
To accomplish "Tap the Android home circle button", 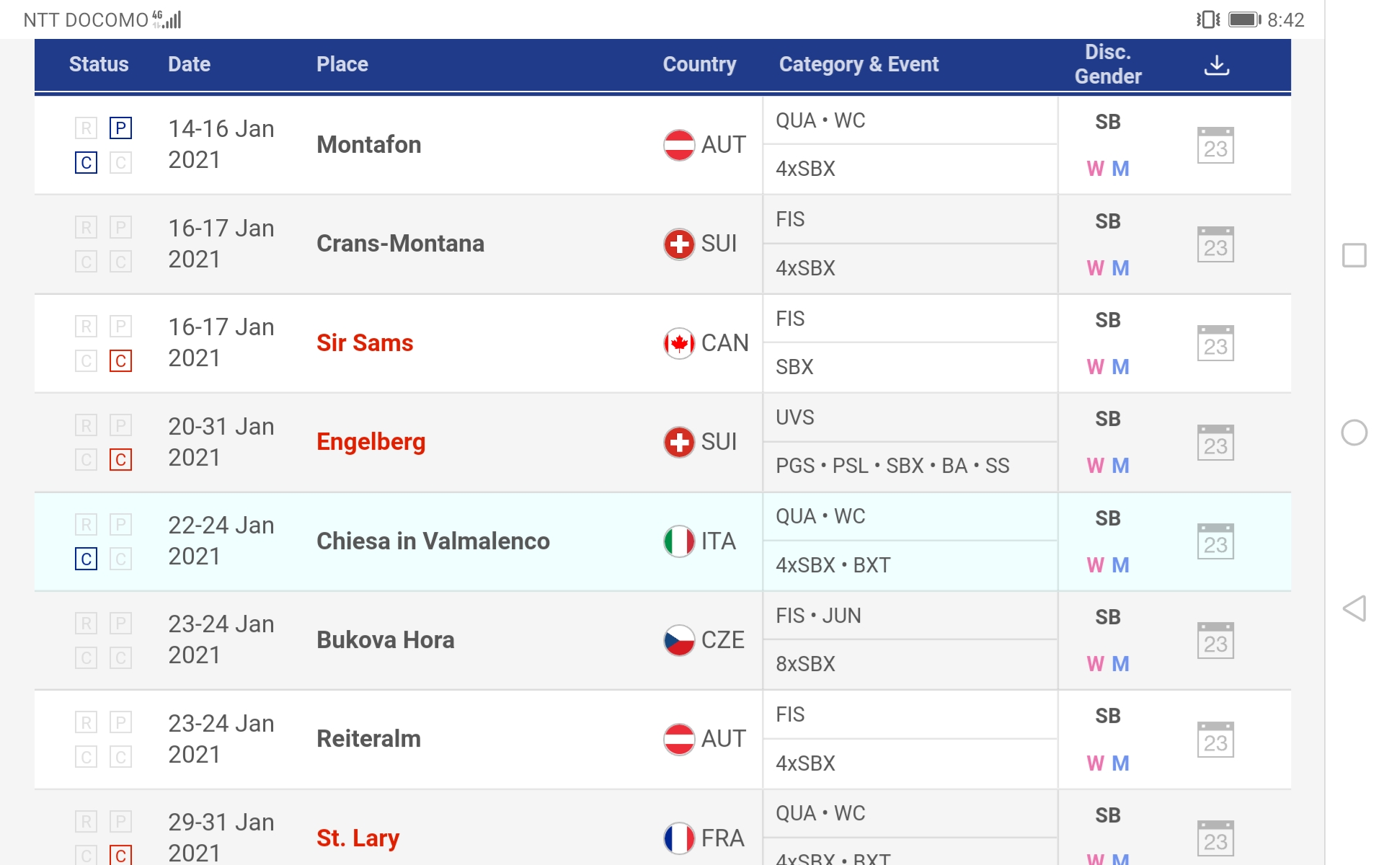I will click(1354, 432).
